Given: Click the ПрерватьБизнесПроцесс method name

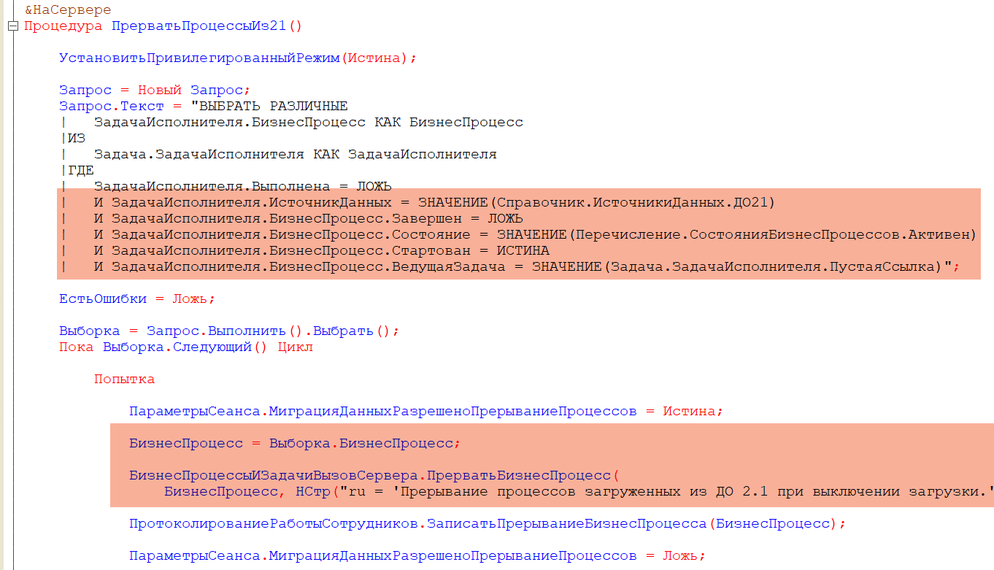Looking at the screenshot, I should [x=518, y=476].
